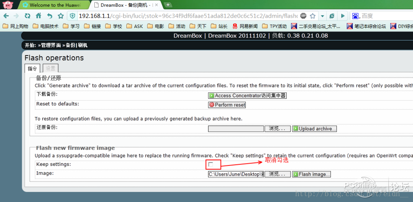Open the 活动 bookmark folder
The height and width of the screenshot is (202, 413).
tap(177, 26)
